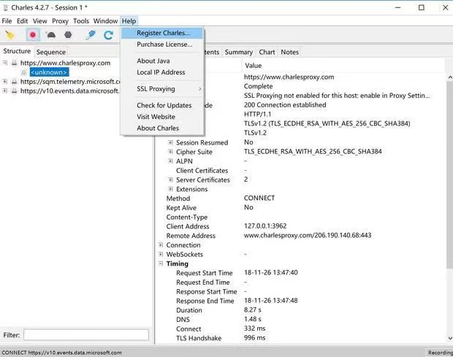Choose Visit Website menu entry
453x357 pixels.
click(163, 117)
